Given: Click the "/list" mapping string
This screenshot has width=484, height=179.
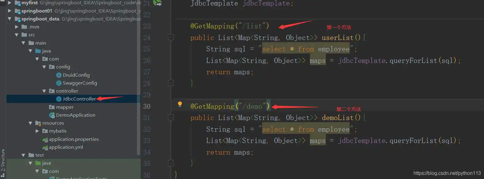Looking at the screenshot, I should 252,26.
